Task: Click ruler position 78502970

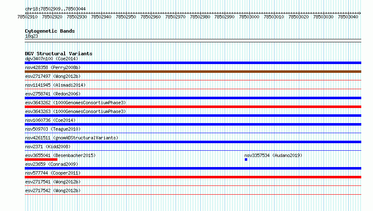Action: [175, 17]
